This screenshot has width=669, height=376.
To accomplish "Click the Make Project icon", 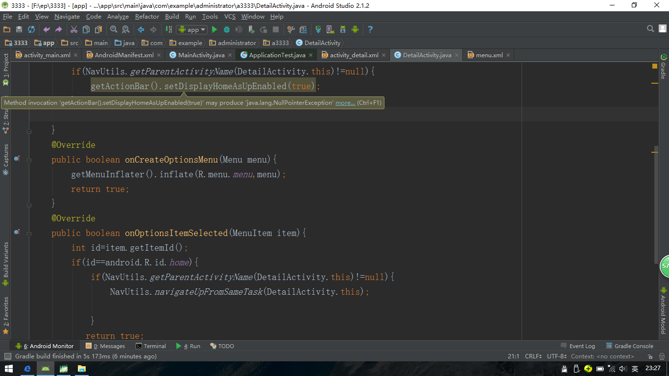I will (169, 29).
